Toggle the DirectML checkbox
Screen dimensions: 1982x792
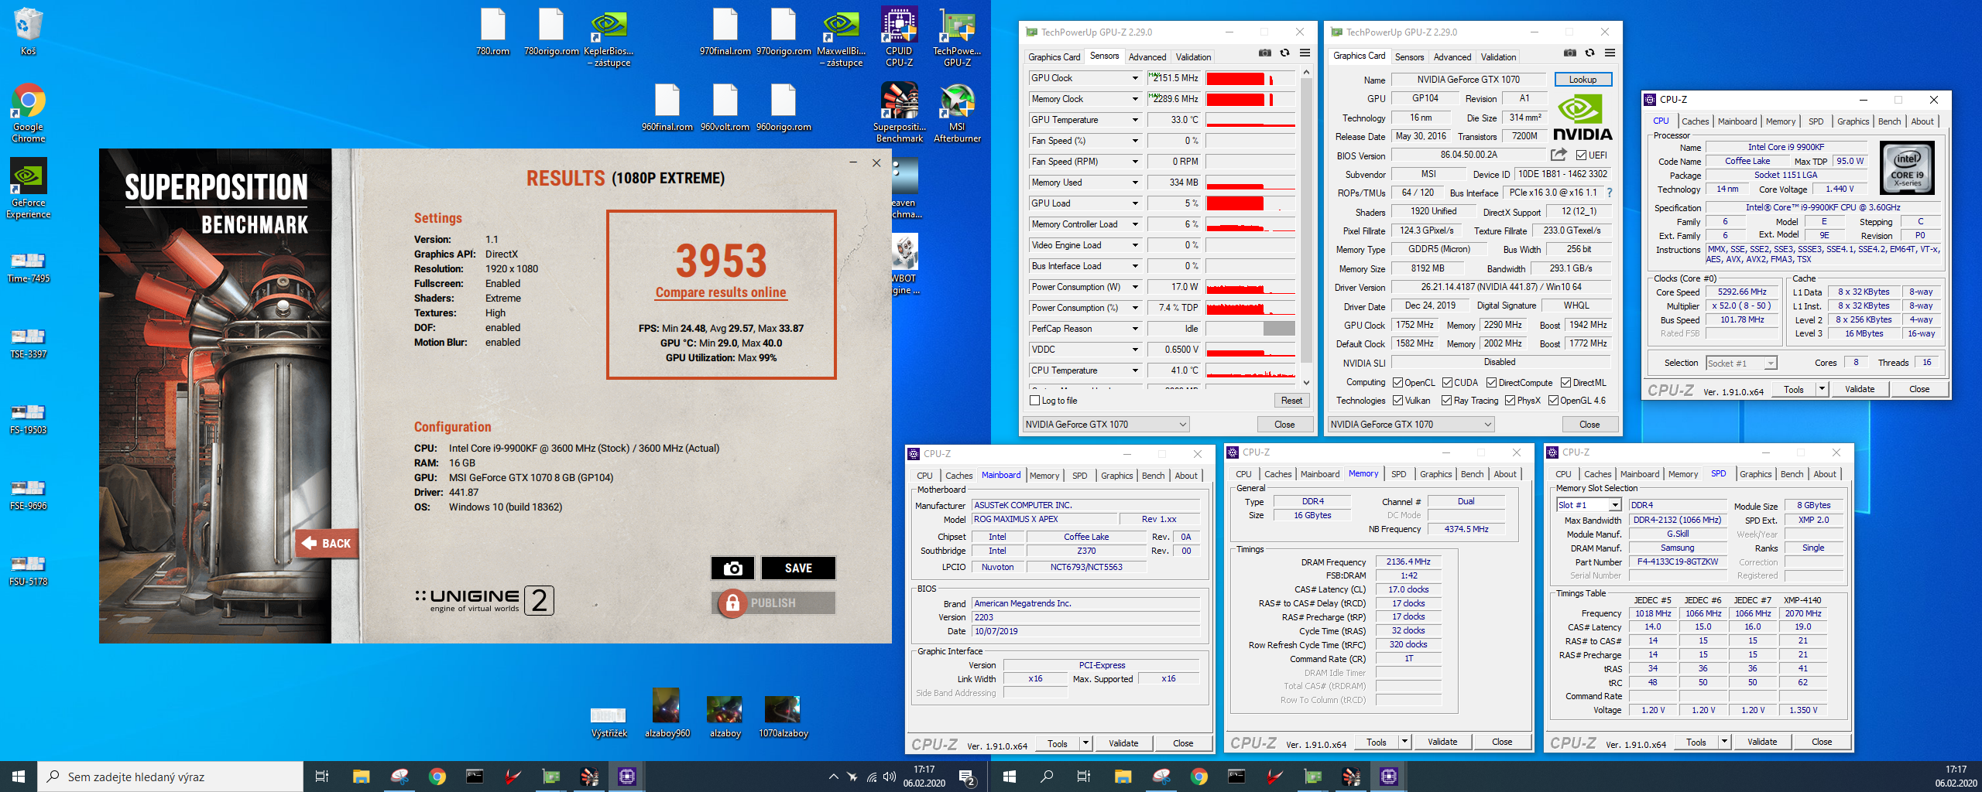click(1565, 383)
